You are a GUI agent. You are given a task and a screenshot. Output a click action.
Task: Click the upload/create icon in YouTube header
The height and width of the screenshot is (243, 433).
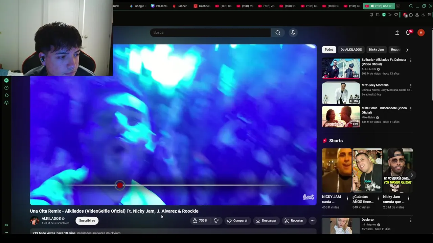point(397,32)
